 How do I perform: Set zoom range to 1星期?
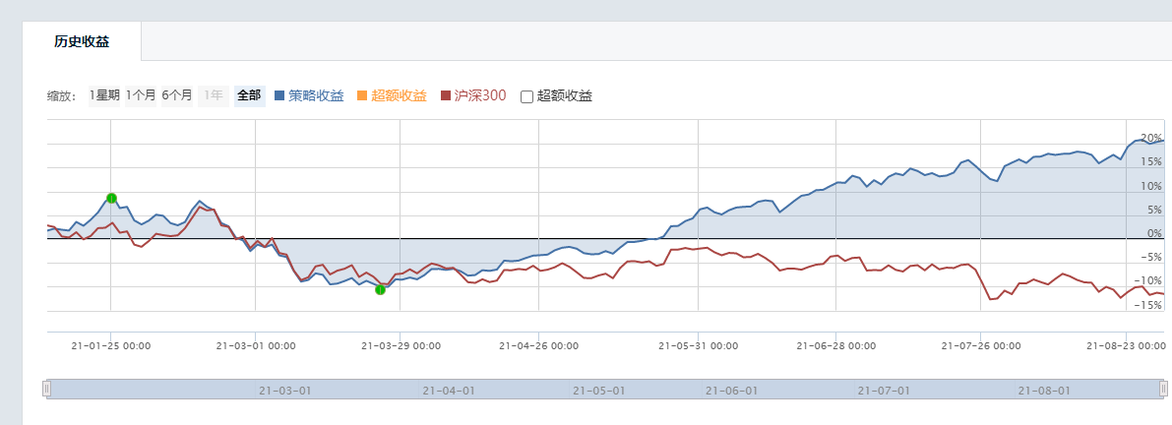click(x=104, y=95)
